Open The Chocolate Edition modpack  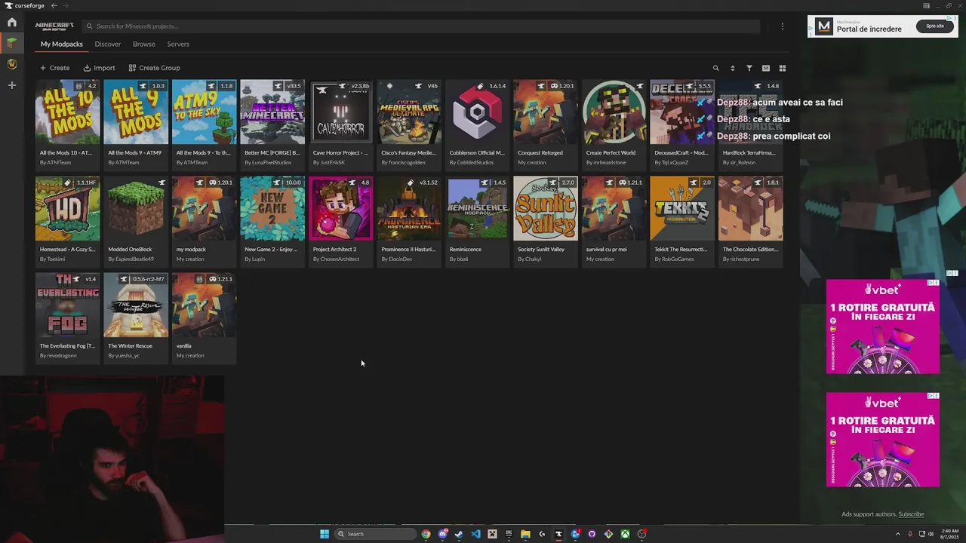(751, 221)
